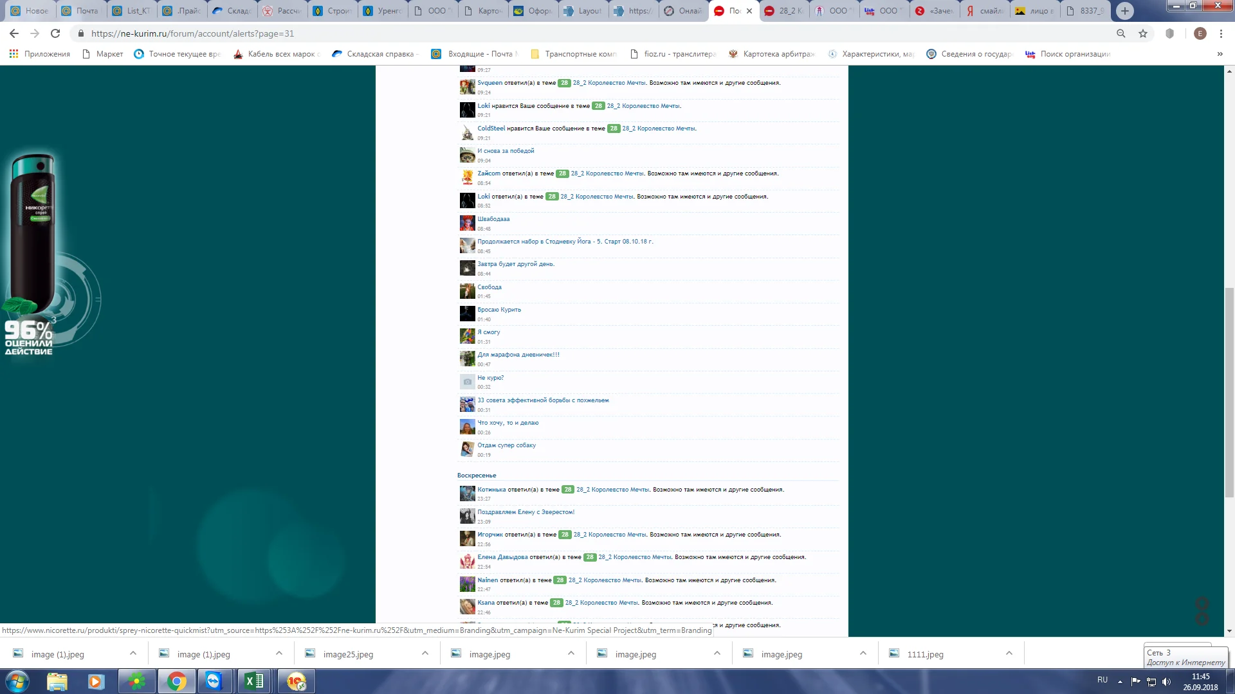Open new browser tab with plus button
1235x694 pixels.
tap(1124, 11)
